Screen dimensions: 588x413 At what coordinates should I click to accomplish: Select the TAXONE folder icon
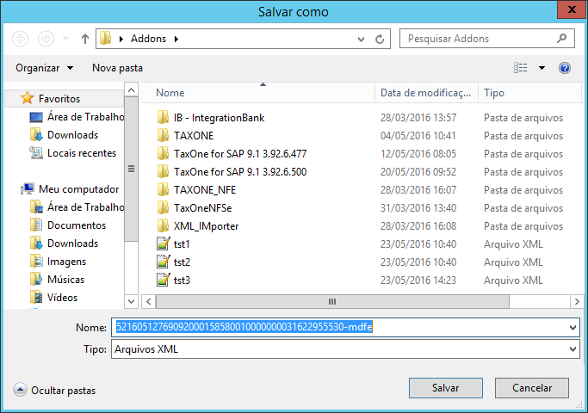coord(163,135)
